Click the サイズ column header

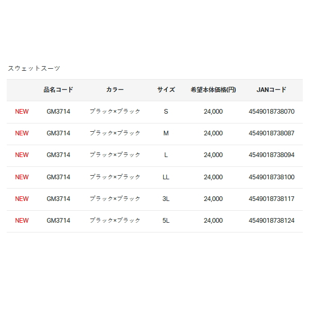166,90
